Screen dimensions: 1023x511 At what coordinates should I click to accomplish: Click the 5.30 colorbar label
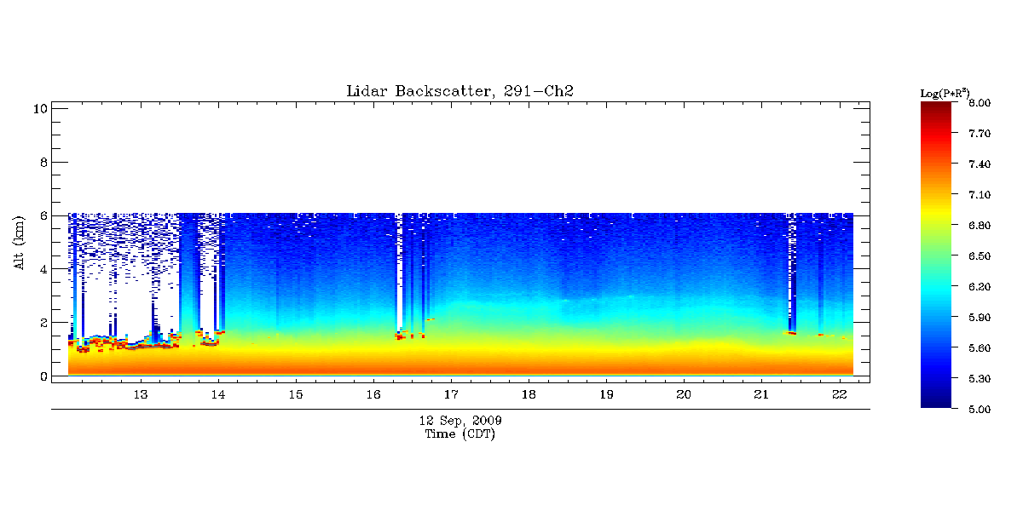click(x=979, y=379)
